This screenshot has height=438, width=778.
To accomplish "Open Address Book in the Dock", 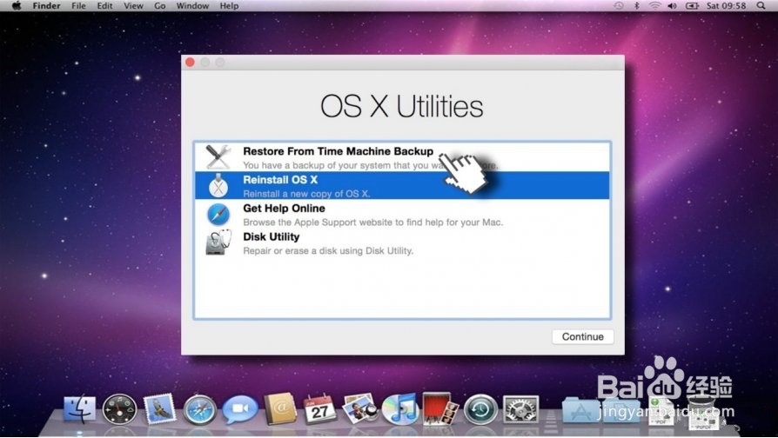I will (280, 409).
